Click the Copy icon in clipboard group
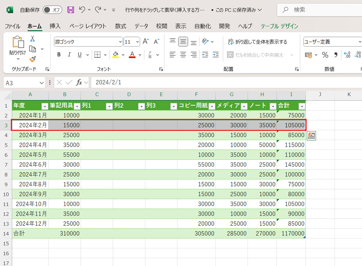This screenshot has height=266, width=362. pos(33,49)
